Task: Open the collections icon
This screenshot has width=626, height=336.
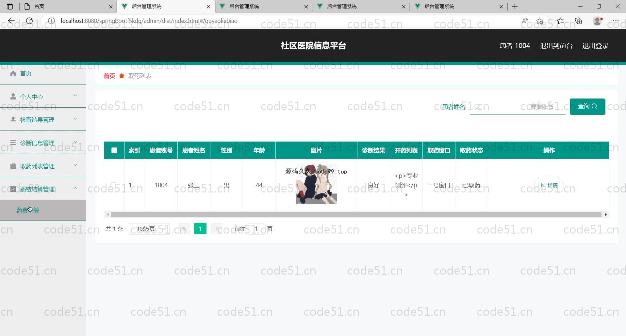Action: (579, 21)
